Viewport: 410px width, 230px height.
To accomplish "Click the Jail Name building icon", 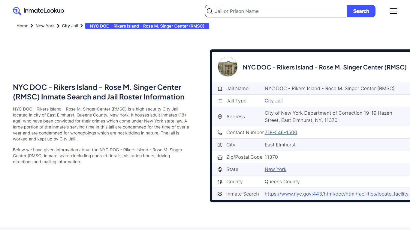I will (x=220, y=89).
